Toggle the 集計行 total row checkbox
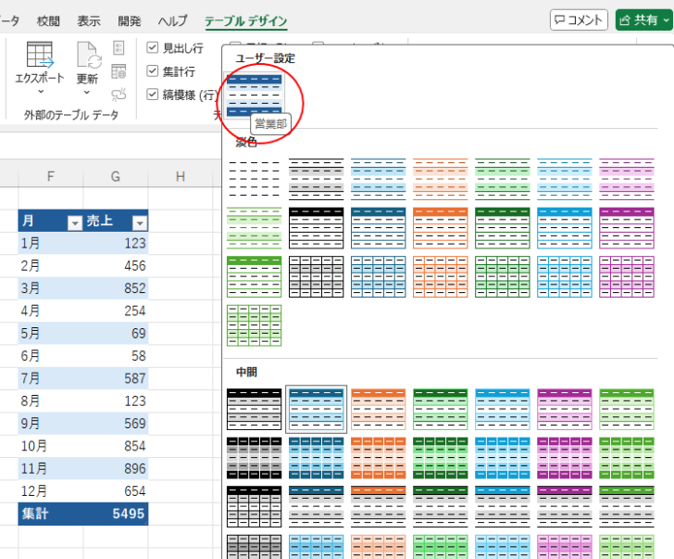This screenshot has height=559, width=674. pos(153,71)
